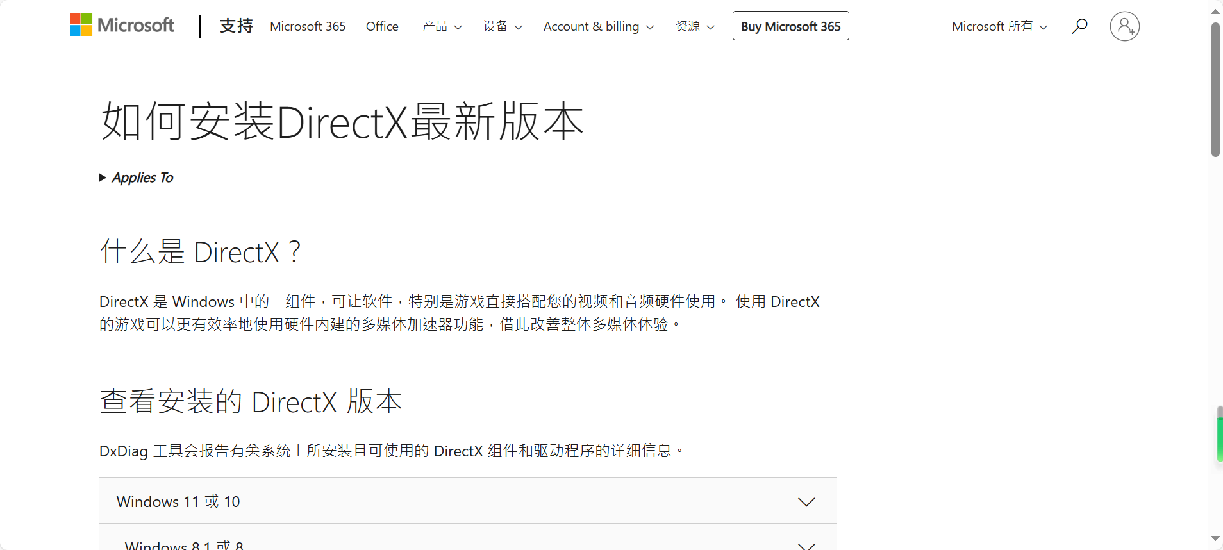Click the heading 如何安装DirectX最新版本
The width and height of the screenshot is (1223, 550).
click(342, 121)
